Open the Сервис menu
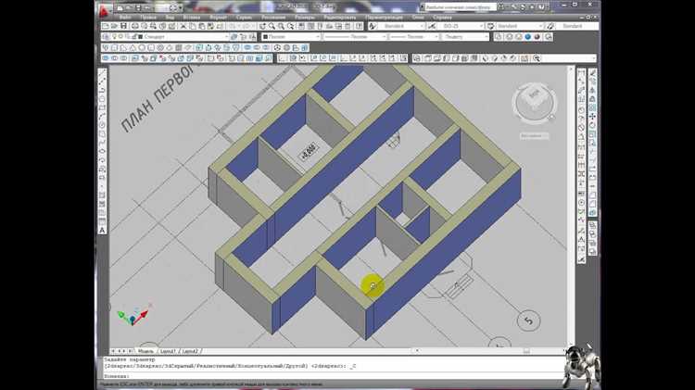This screenshot has height=390, width=695. (x=245, y=18)
